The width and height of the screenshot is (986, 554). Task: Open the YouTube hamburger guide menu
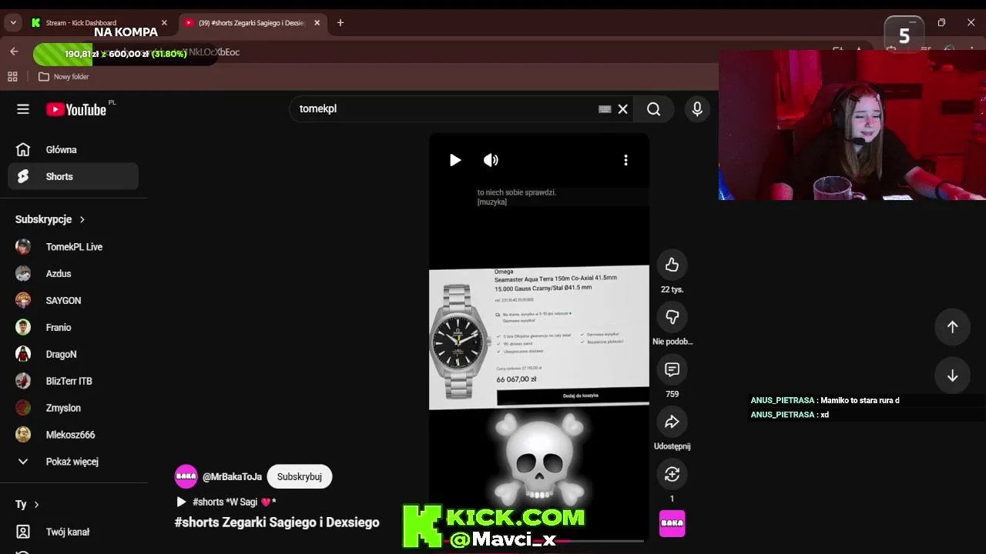[23, 109]
